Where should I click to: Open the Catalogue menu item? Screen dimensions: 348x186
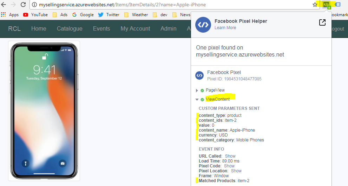(x=70, y=28)
